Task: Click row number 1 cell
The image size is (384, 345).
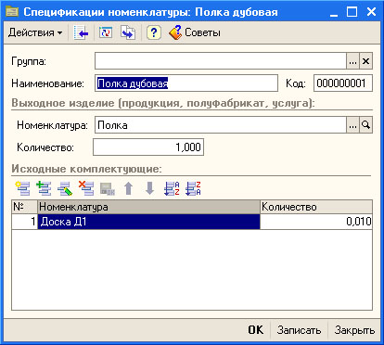Action: pos(24,222)
